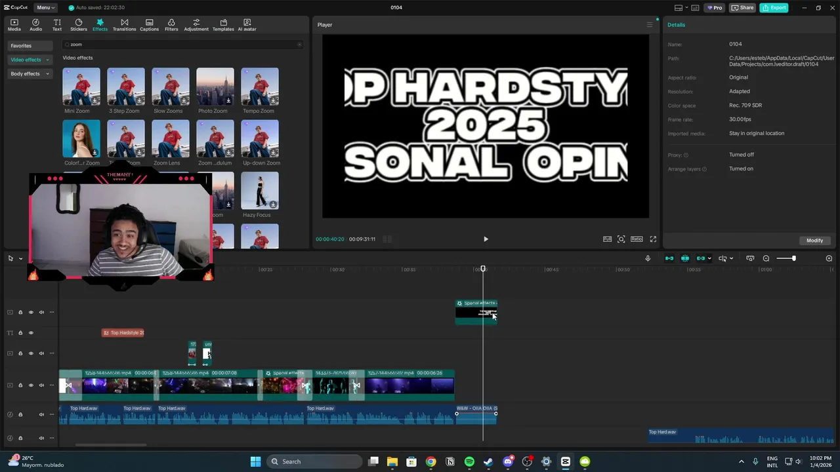The image size is (840, 472).
Task: Select the Top Hardstyle text clip
Action: click(x=123, y=333)
